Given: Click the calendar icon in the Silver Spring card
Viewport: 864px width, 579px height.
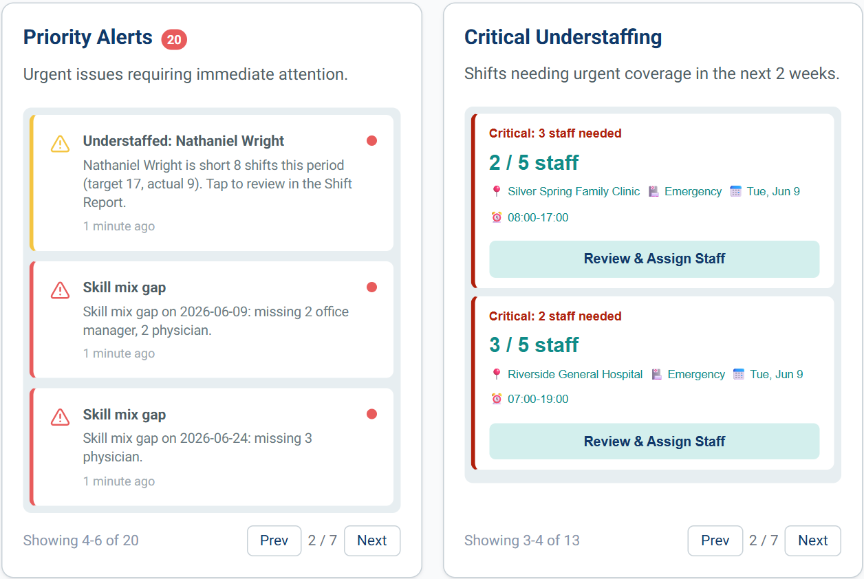Looking at the screenshot, I should [736, 191].
